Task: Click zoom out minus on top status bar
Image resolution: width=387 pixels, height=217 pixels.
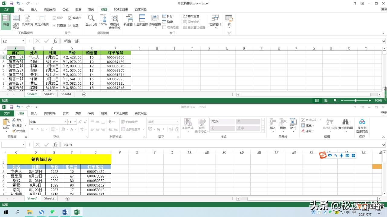Action: [x=342, y=100]
